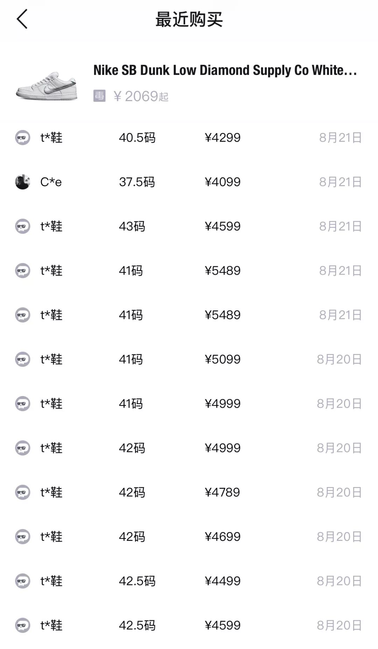Tap the avatar beside the ¥5099 purchase
The width and height of the screenshot is (378, 649).
(x=23, y=359)
